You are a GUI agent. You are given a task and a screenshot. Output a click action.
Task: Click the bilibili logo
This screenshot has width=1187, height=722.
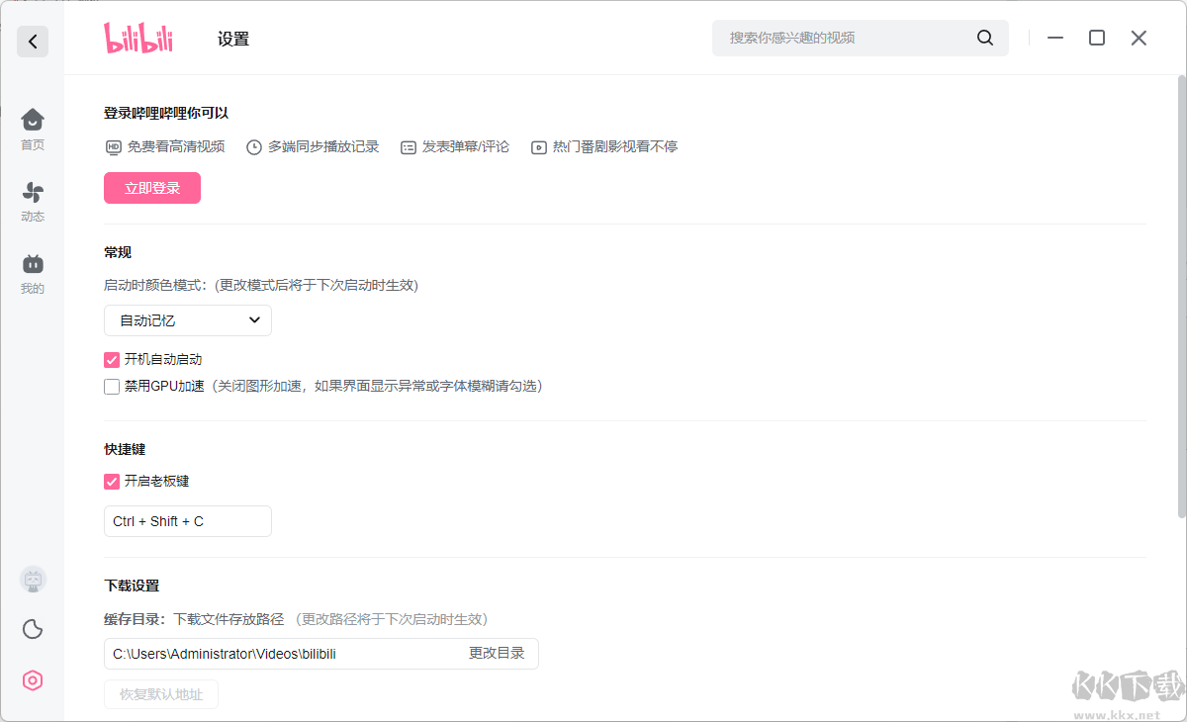[138, 39]
